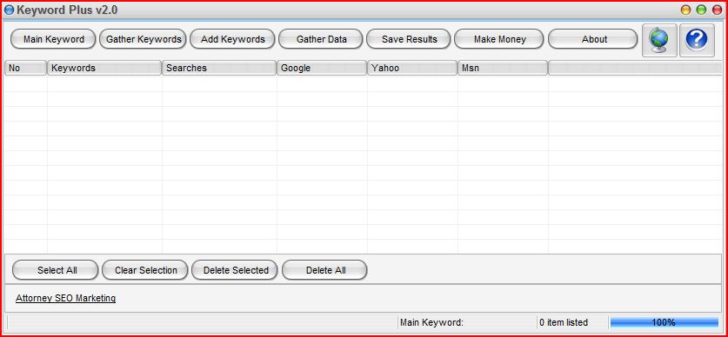Click Delete All button

tap(325, 270)
